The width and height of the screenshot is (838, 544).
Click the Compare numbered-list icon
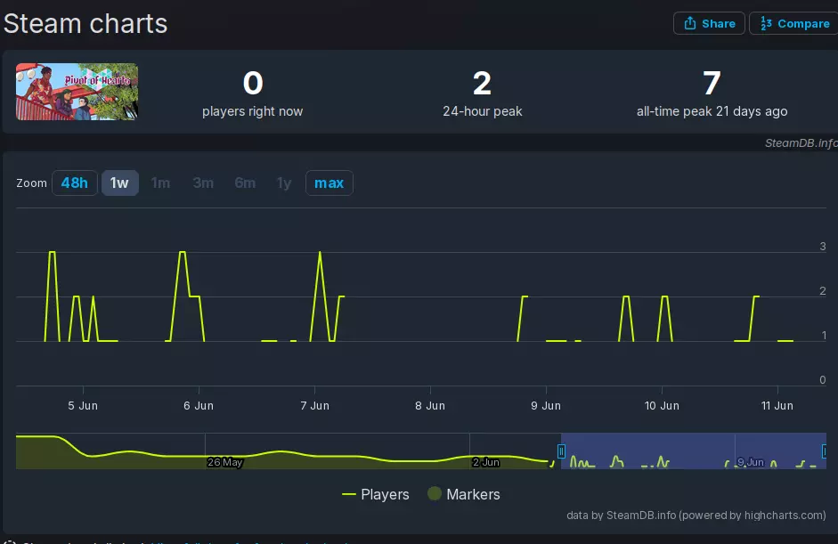[x=766, y=23]
